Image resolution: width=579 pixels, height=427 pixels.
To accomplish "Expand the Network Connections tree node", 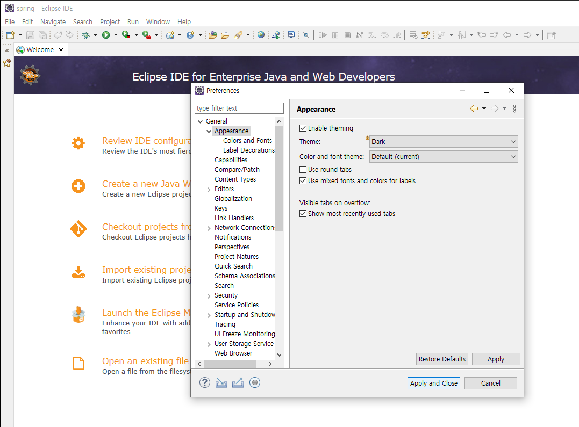I will point(209,228).
